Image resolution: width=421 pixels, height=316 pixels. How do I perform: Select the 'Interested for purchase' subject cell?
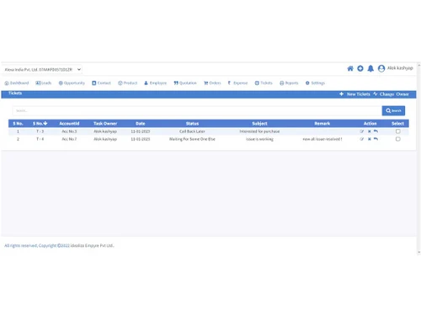tap(259, 131)
